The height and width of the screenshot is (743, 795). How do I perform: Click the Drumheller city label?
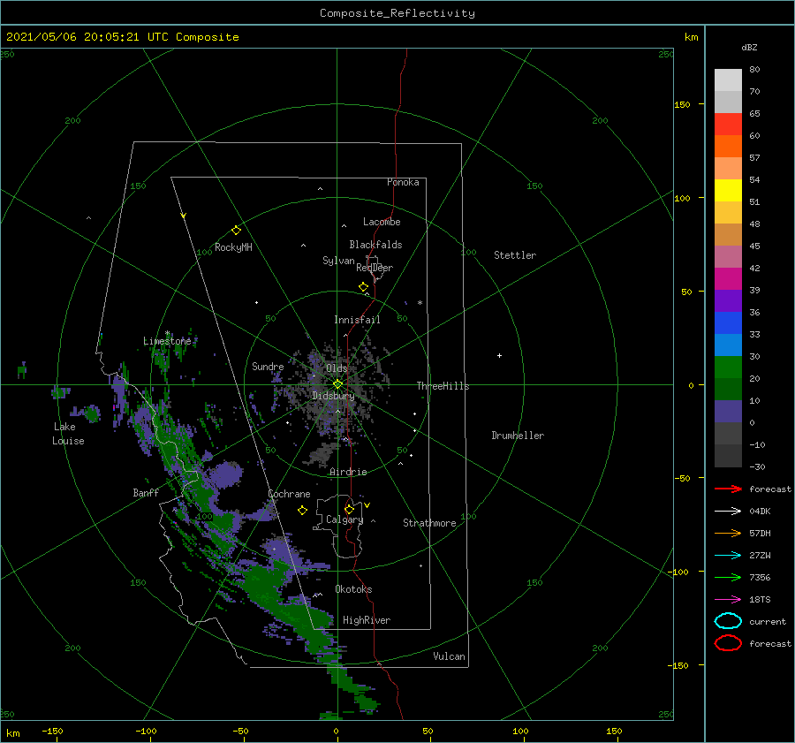(x=518, y=436)
